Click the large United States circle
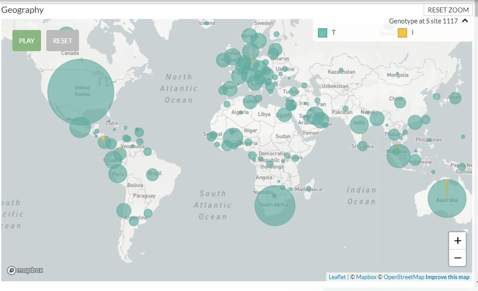478x291 pixels. pyautogui.click(x=81, y=92)
